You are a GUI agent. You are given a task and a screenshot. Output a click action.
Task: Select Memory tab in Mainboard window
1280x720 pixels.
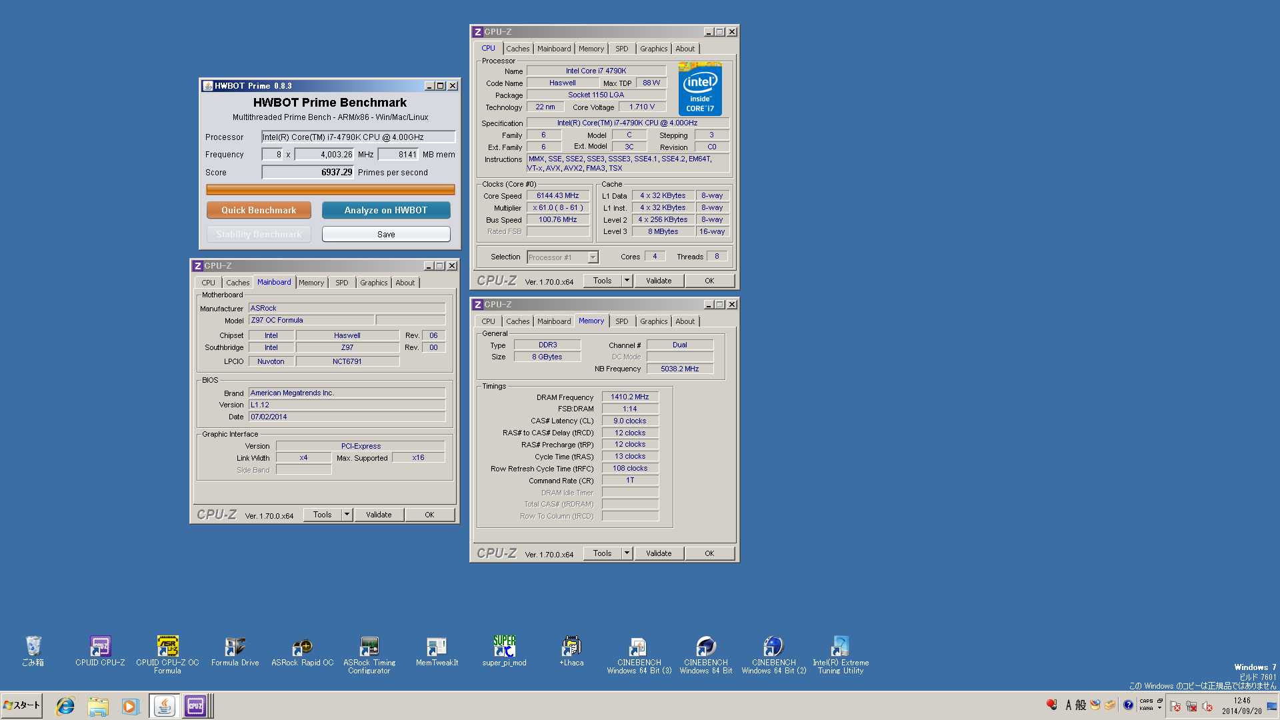point(311,283)
